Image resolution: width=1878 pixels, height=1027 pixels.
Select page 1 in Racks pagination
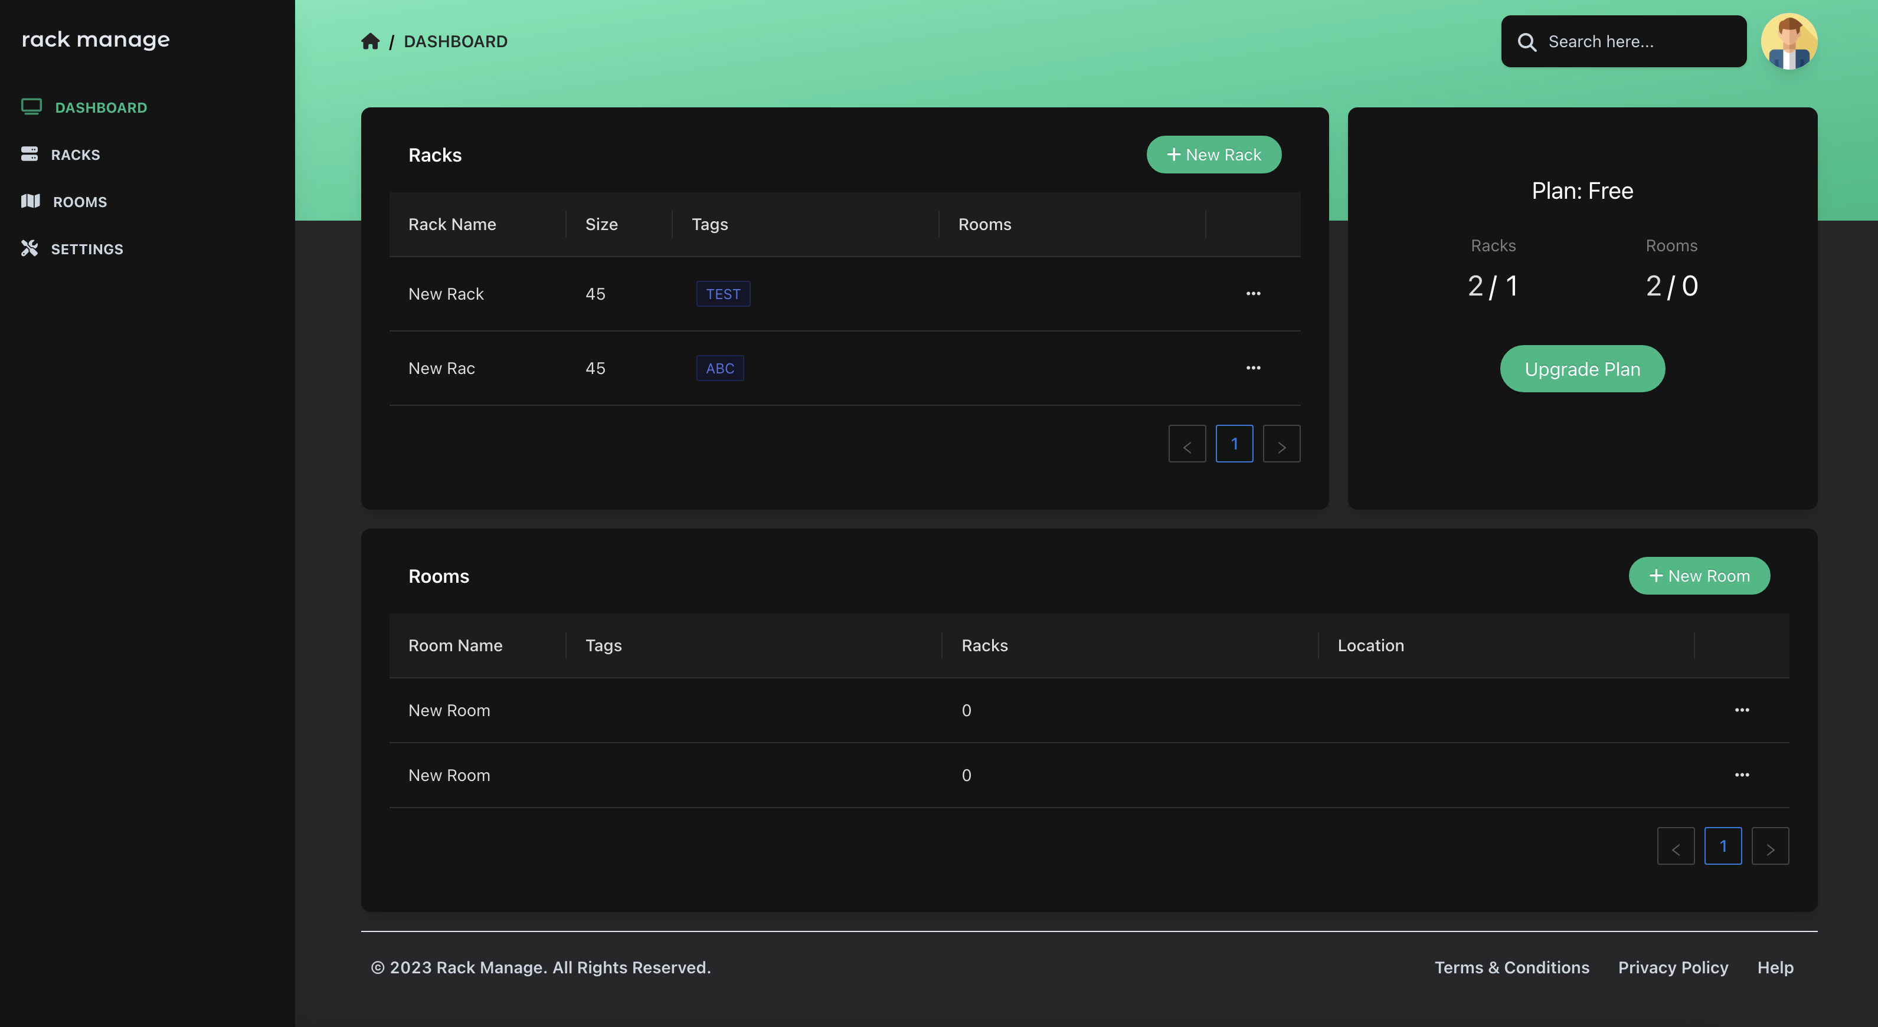point(1234,444)
